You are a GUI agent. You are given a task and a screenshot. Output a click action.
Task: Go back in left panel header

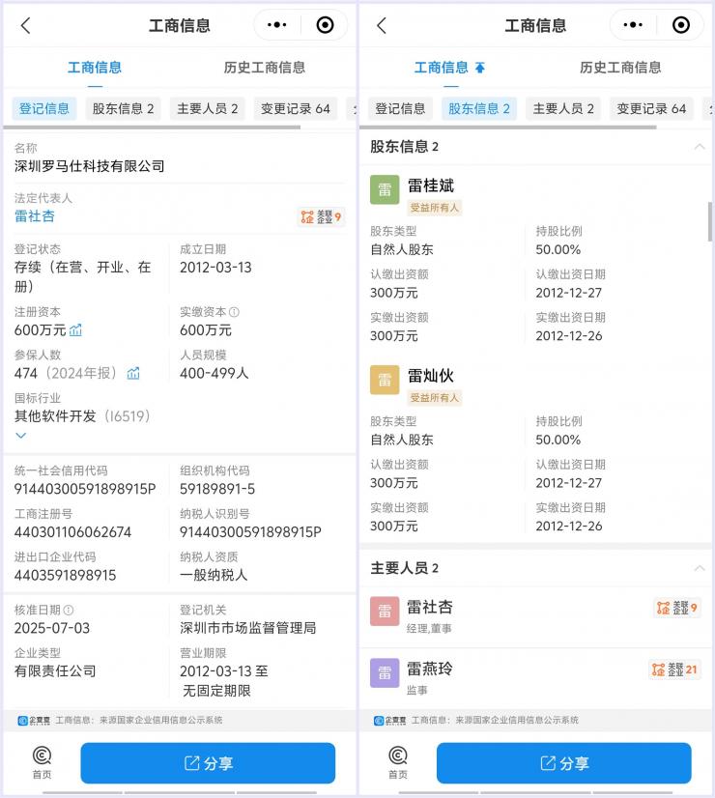tap(25, 25)
